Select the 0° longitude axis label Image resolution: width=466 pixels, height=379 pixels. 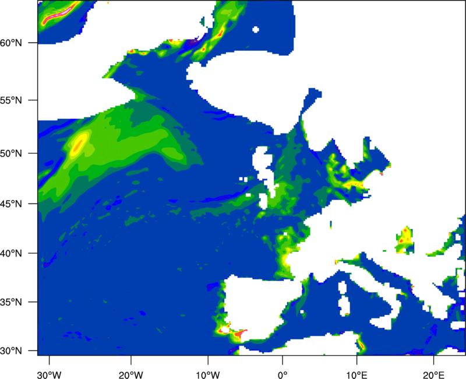[x=283, y=375]
